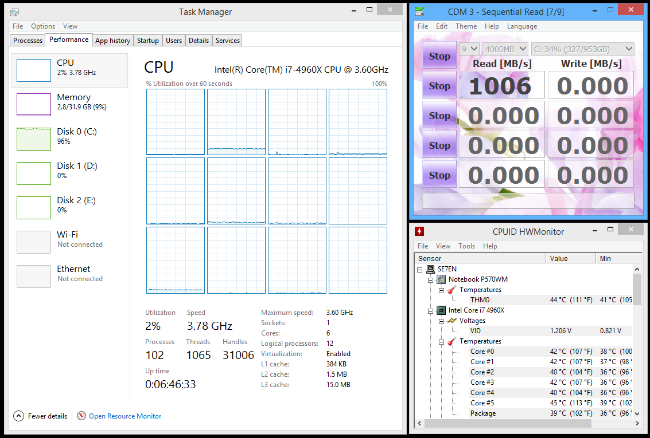Switch to the Processes tab
650x438 pixels.
point(28,41)
